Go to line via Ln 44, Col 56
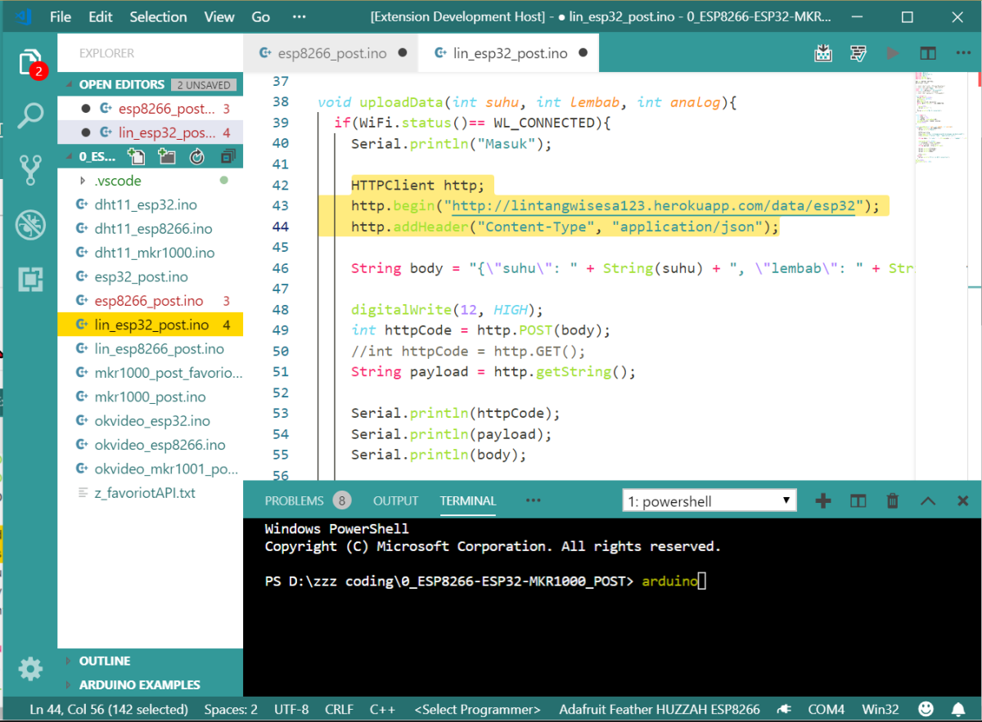This screenshot has width=982, height=722. (x=109, y=709)
